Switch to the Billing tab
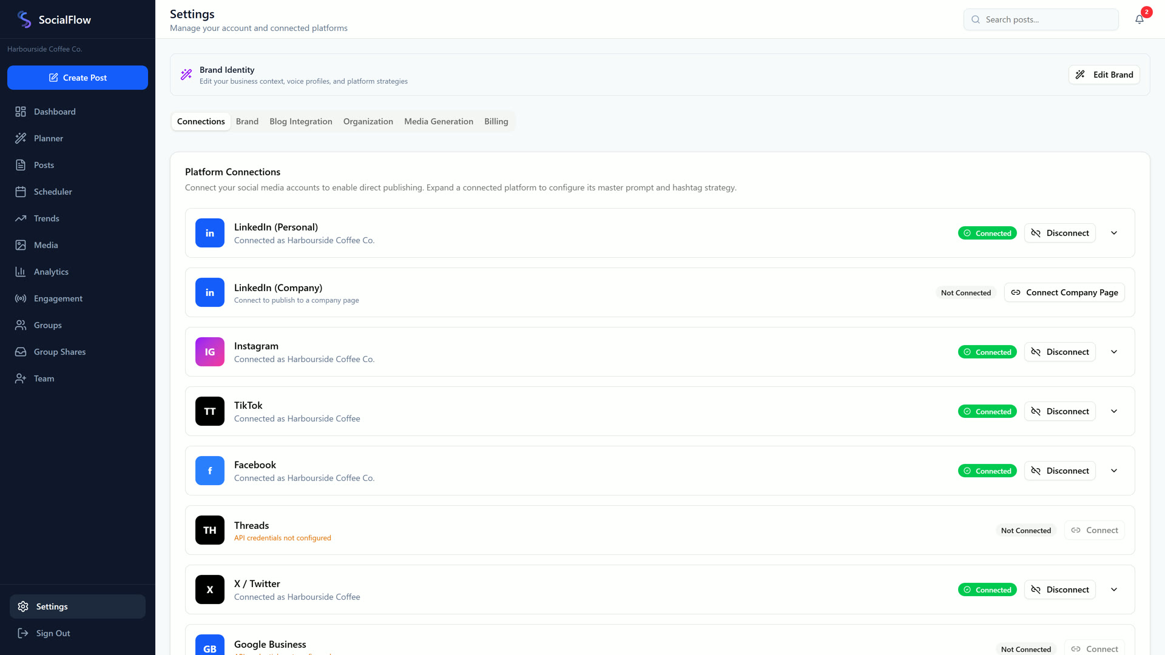The width and height of the screenshot is (1165, 655). pos(496,121)
